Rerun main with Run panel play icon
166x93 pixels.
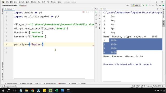click(96, 12)
